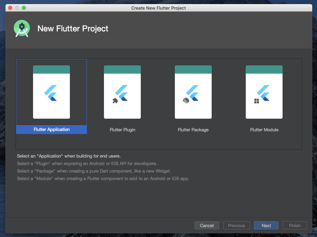Click the Flutter Package label
The image size is (317, 237).
coord(193,130)
